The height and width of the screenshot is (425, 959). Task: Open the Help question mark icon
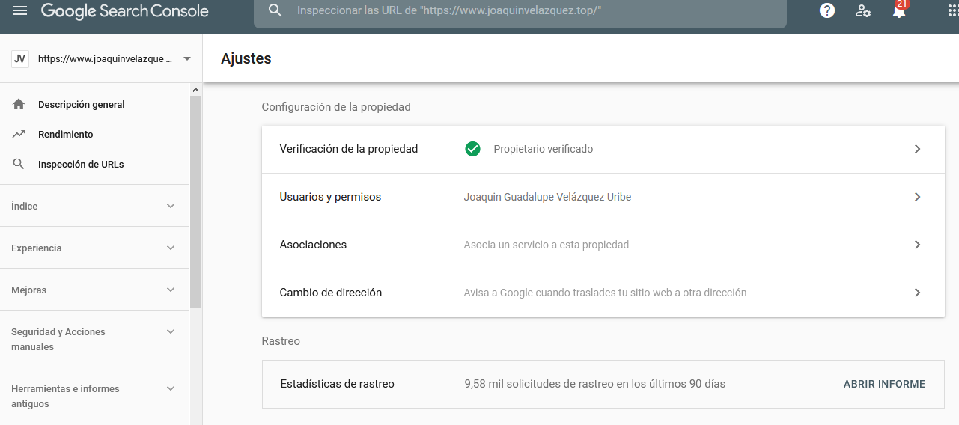(x=827, y=10)
